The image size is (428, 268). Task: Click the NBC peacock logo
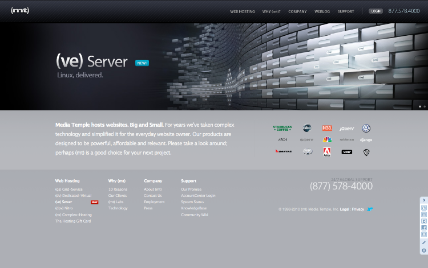[327, 139]
